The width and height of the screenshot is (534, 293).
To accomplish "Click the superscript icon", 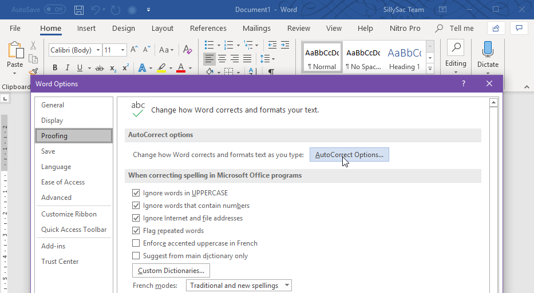I will [x=125, y=68].
